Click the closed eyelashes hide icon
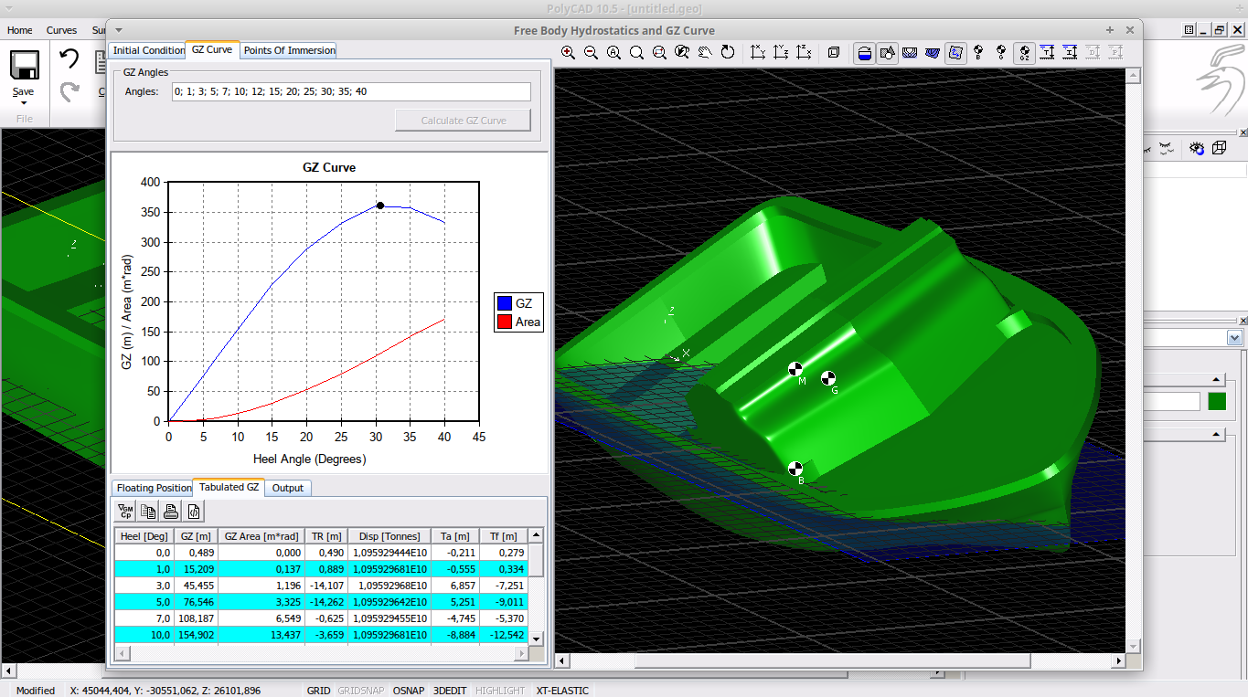 click(1167, 147)
